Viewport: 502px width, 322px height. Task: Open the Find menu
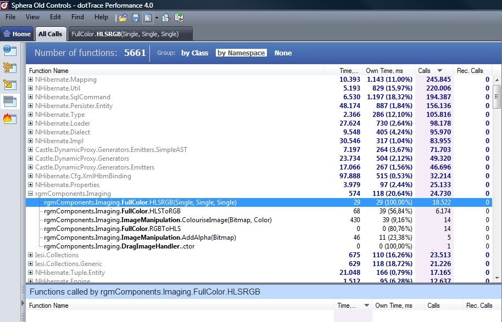click(77, 17)
